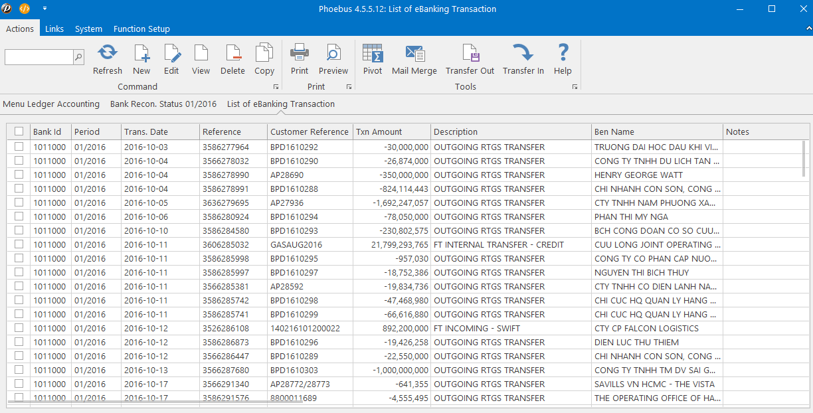Enable the checkbox for reference 3586284580

pyautogui.click(x=19, y=230)
